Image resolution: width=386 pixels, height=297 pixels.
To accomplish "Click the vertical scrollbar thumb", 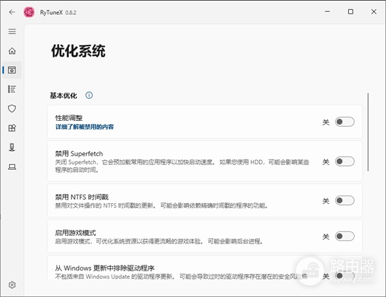I will point(368,132).
